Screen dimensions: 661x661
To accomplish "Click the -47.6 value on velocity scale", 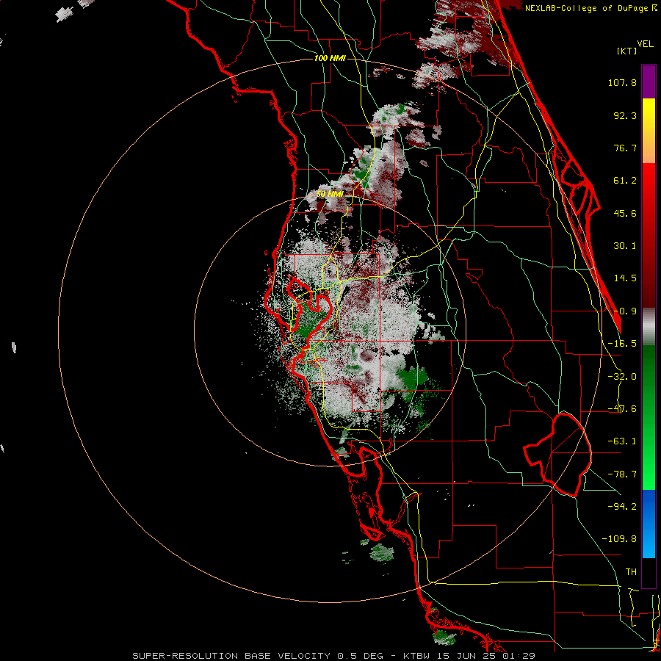I will tap(622, 409).
